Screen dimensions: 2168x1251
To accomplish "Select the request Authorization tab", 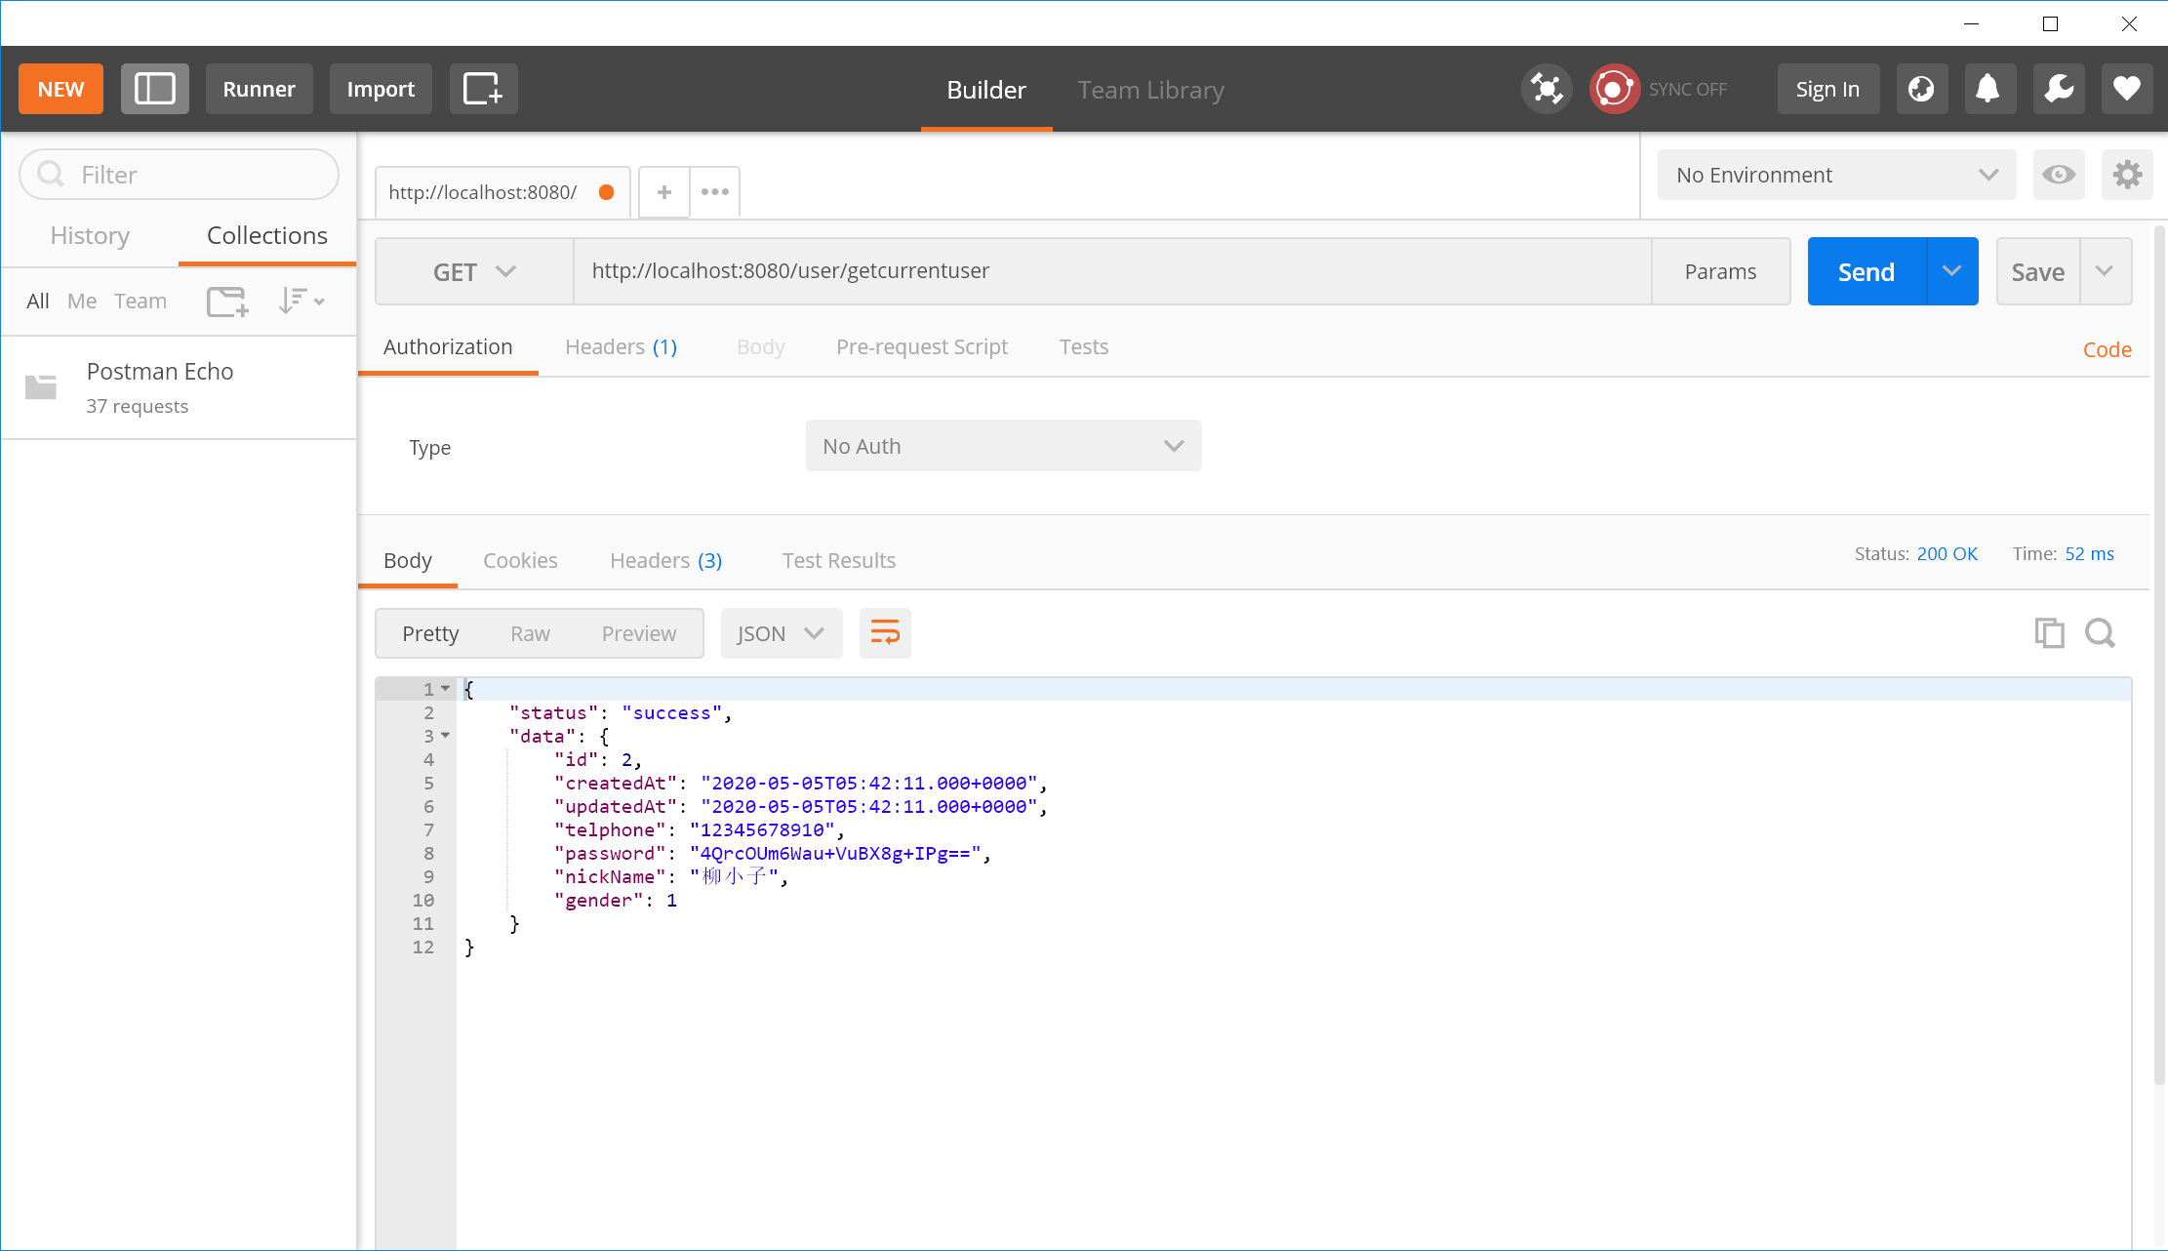I will (x=448, y=346).
